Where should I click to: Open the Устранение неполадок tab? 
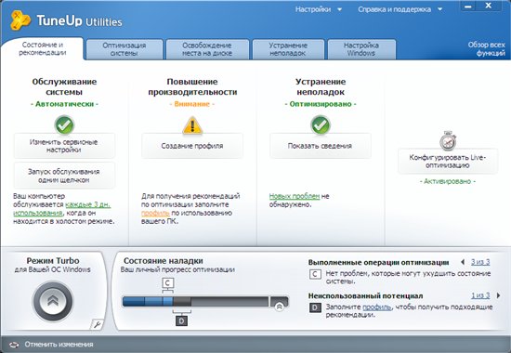coord(288,49)
